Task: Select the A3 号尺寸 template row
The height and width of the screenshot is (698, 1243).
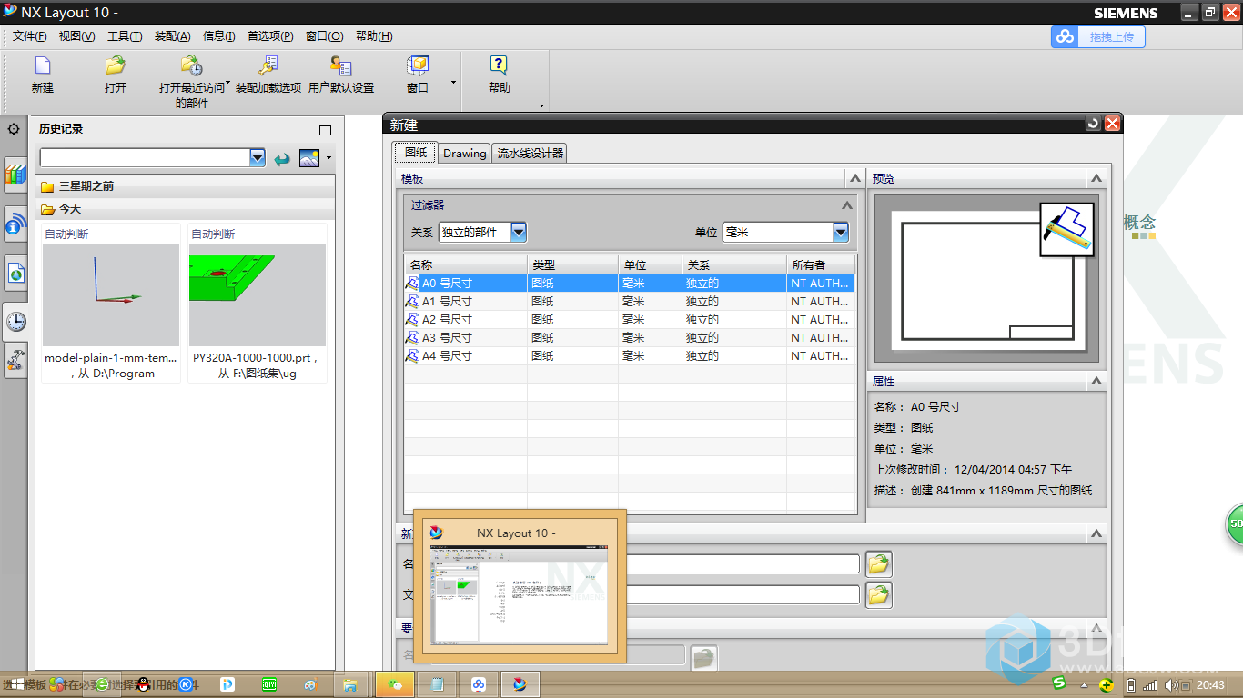Action: 630,337
